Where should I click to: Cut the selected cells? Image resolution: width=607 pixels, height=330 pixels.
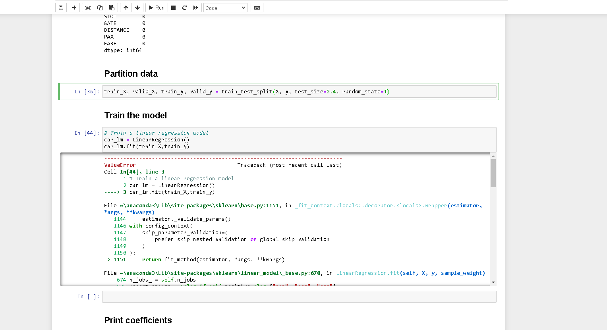click(x=88, y=8)
